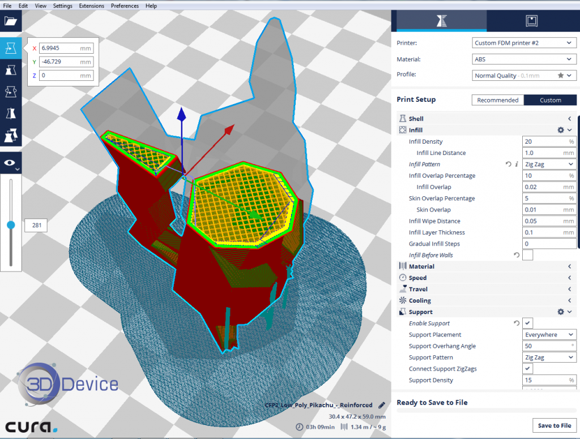Switch to the Prepare stage tab
Viewport: 580px width, 439px height.
coord(442,21)
